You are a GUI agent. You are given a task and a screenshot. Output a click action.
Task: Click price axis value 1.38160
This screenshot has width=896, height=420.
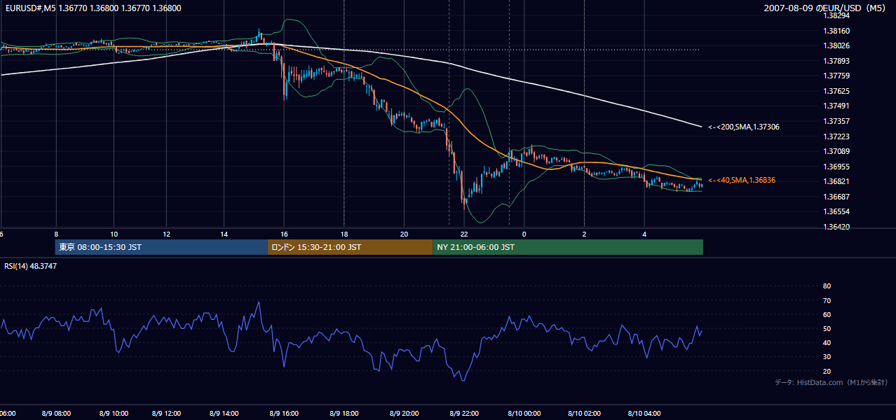coord(836,31)
